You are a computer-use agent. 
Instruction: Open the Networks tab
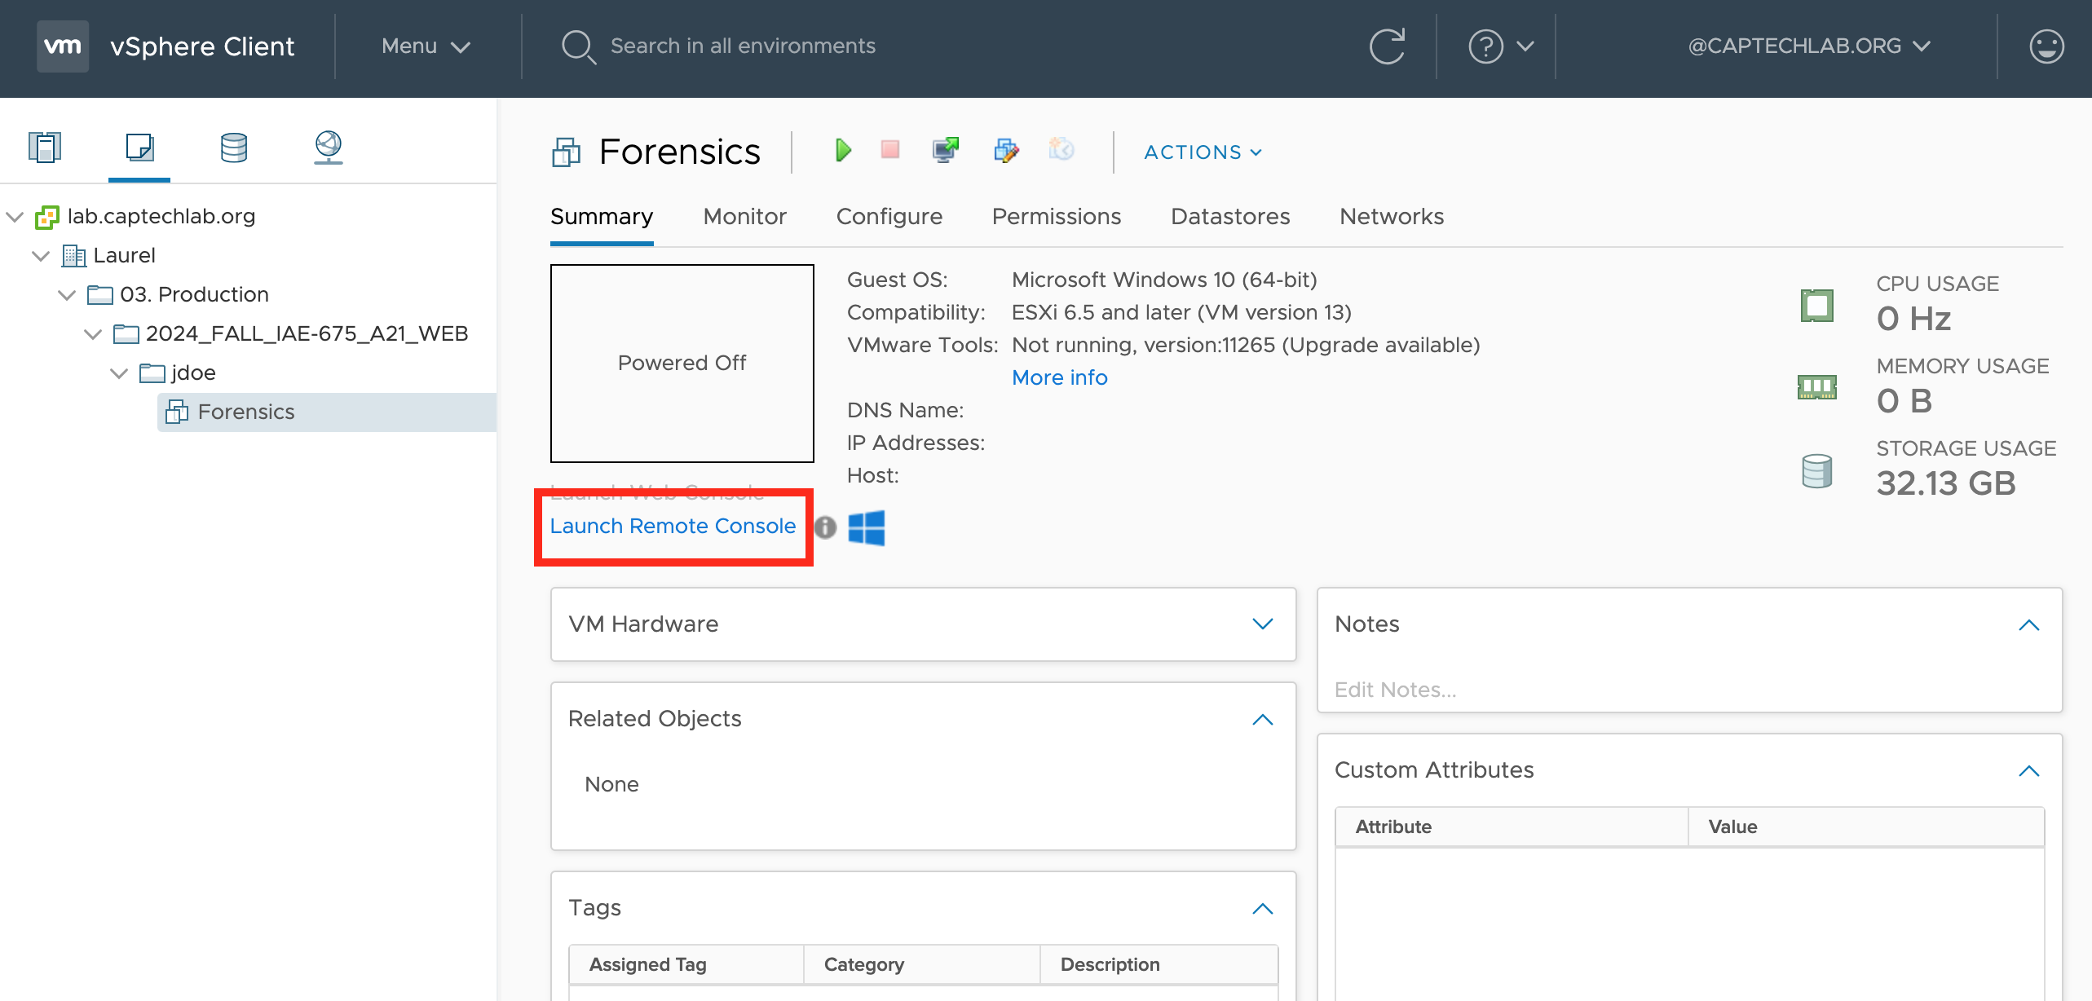[1391, 217]
